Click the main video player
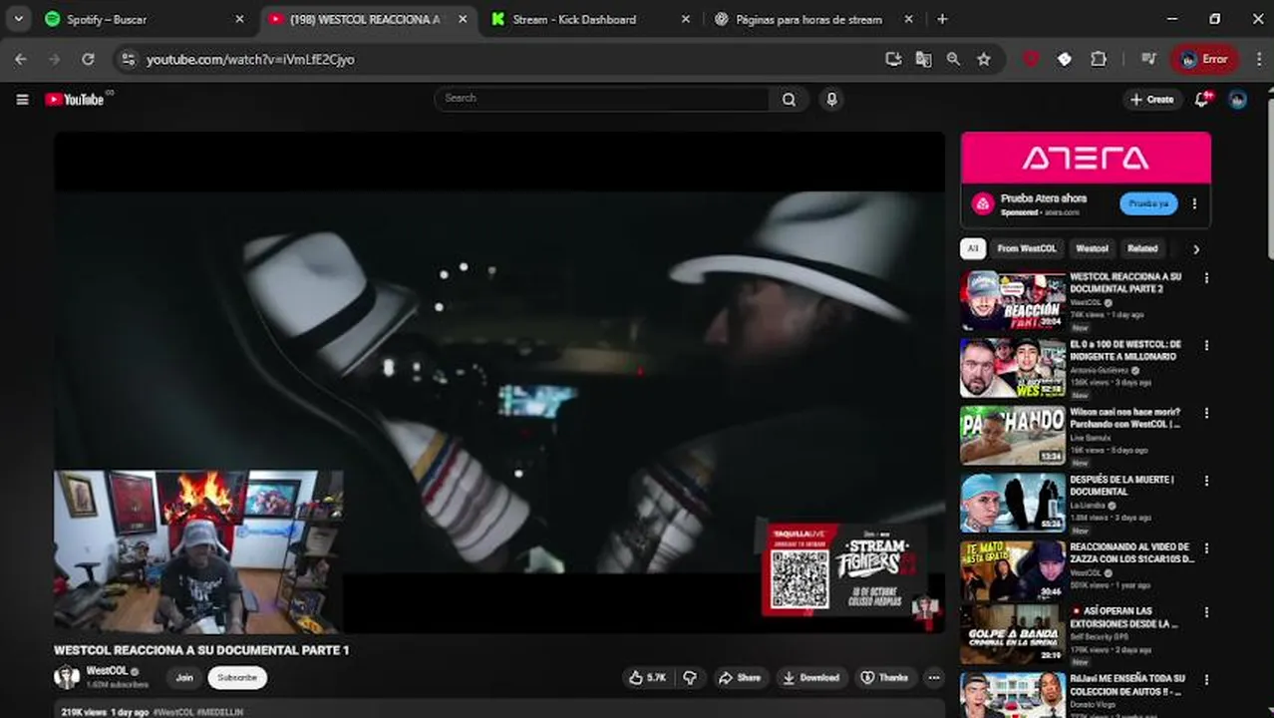 pos(499,382)
